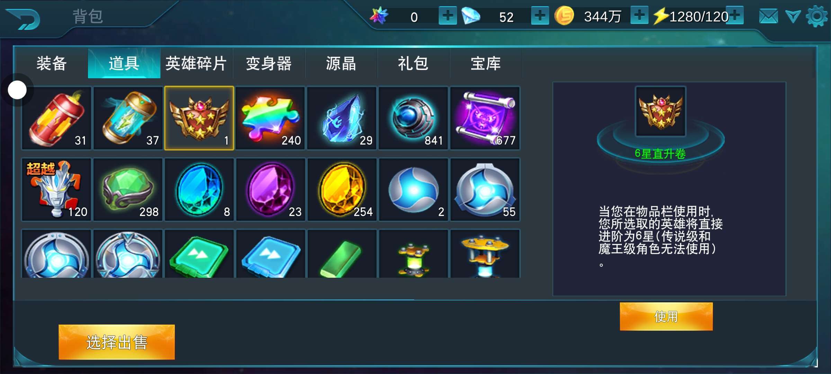Select the purple scroll item with 677

pyautogui.click(x=485, y=118)
